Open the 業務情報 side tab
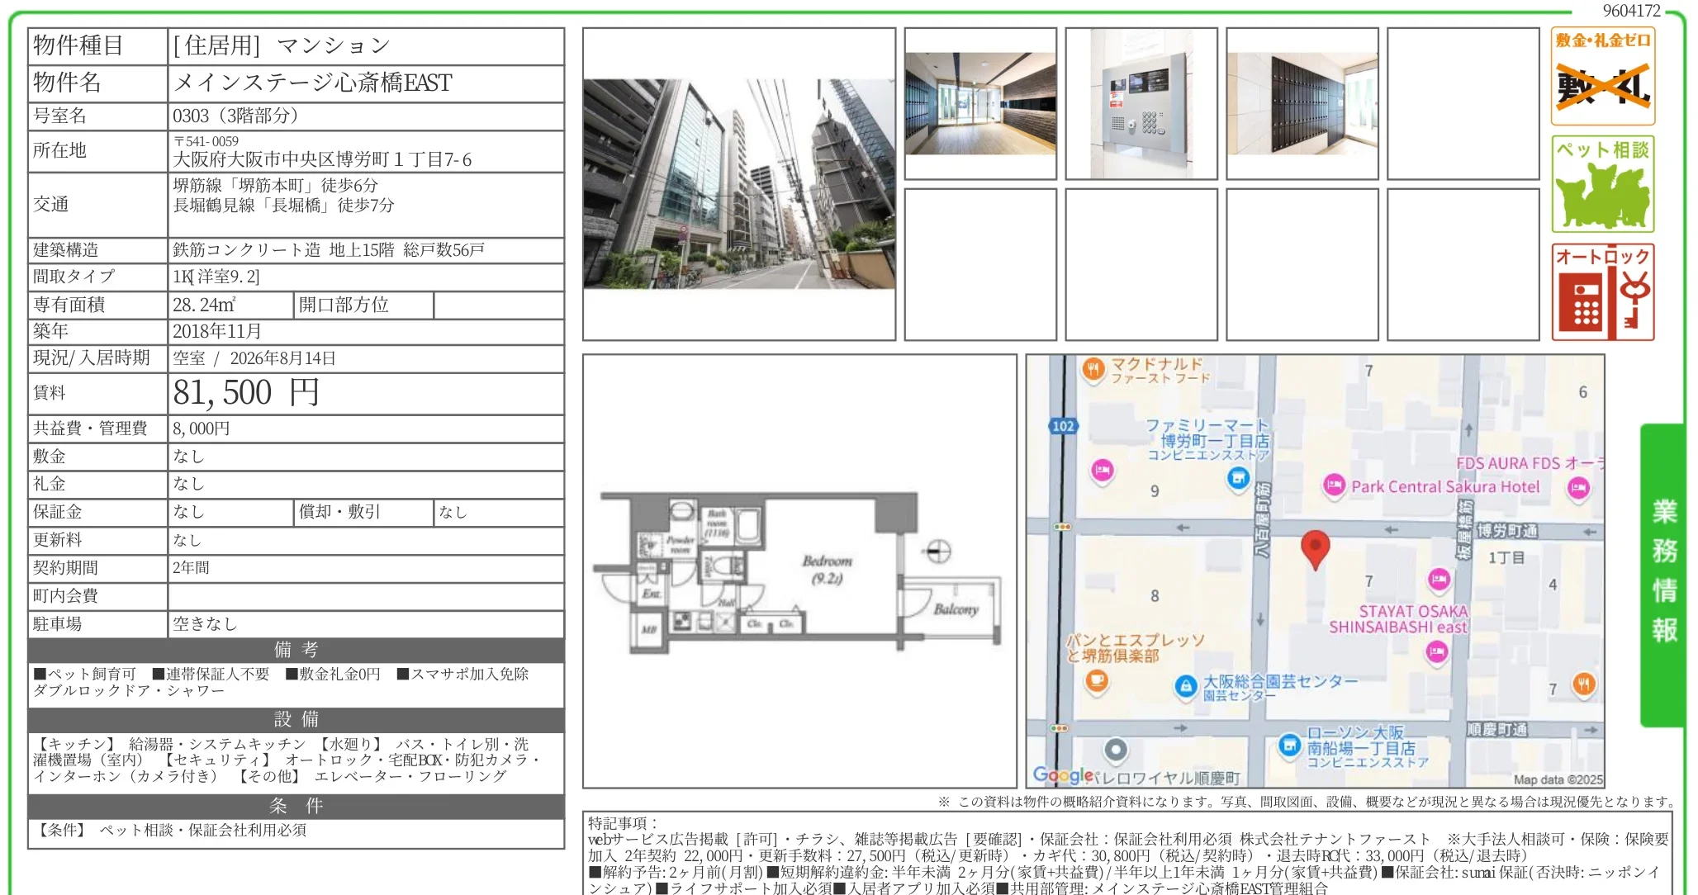This screenshot has height=895, width=1698. (1663, 575)
